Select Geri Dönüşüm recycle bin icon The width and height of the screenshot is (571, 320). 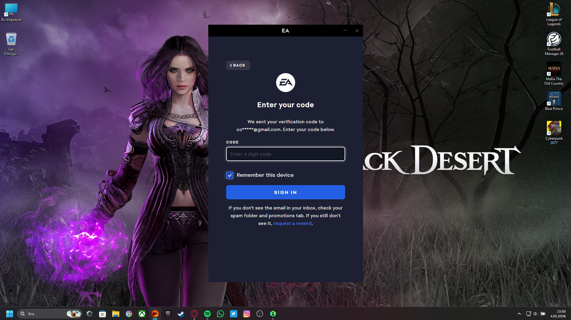point(11,44)
